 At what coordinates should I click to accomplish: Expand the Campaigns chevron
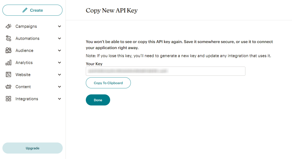59,27
